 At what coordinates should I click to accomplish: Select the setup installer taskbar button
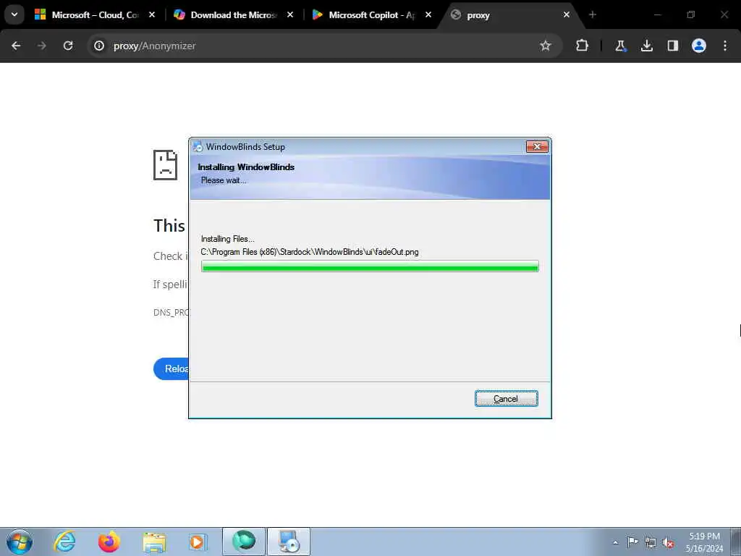click(x=289, y=542)
